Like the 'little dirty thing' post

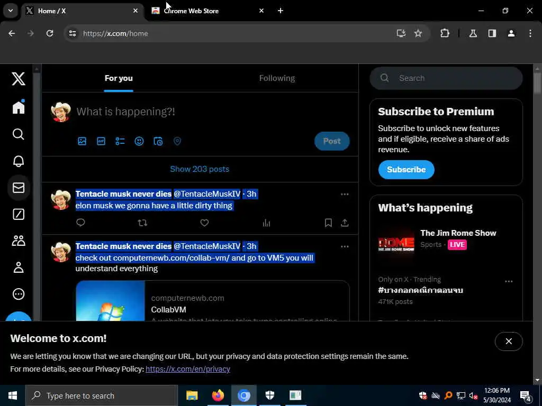click(x=204, y=223)
